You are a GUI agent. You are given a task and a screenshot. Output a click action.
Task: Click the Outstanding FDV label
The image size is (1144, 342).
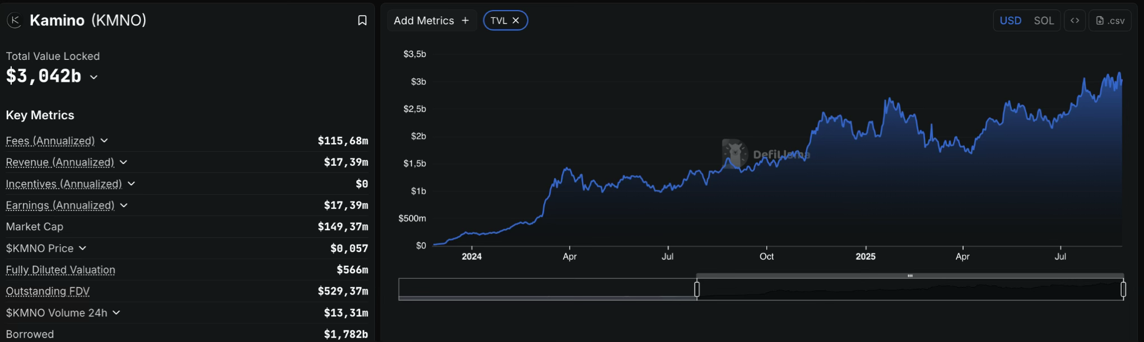(x=48, y=291)
